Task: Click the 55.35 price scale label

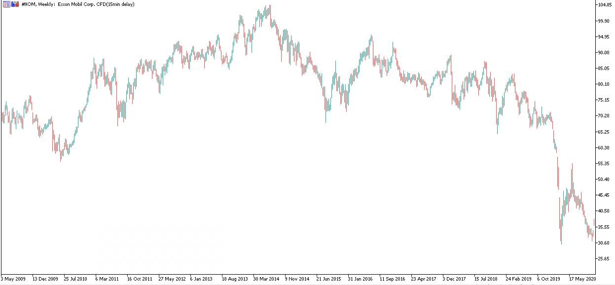Action: tap(605, 164)
